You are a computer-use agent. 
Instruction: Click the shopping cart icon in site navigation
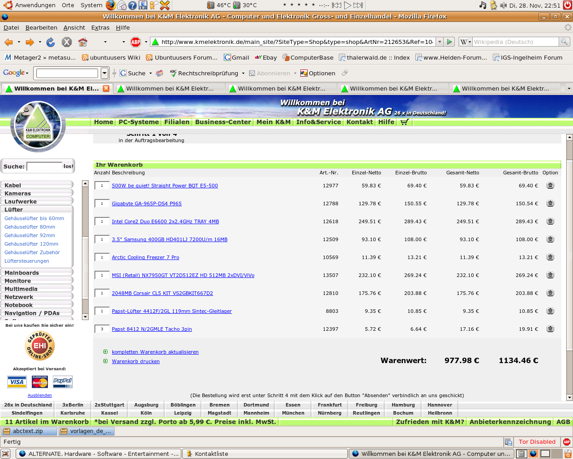[x=405, y=122]
